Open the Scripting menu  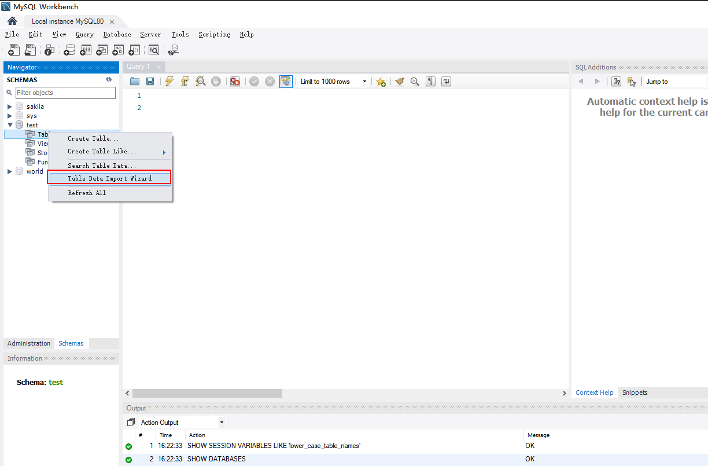point(215,35)
